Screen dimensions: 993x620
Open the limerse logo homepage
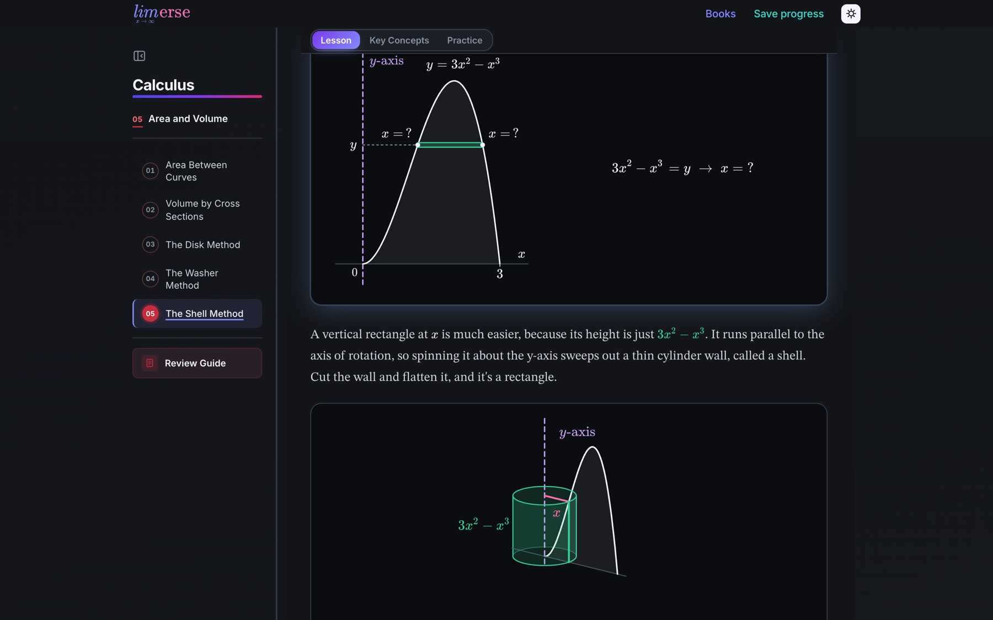click(162, 13)
